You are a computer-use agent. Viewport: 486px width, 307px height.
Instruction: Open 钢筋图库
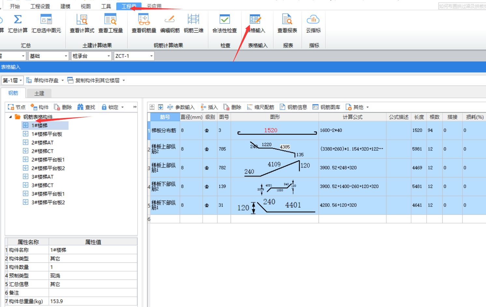coord(326,107)
